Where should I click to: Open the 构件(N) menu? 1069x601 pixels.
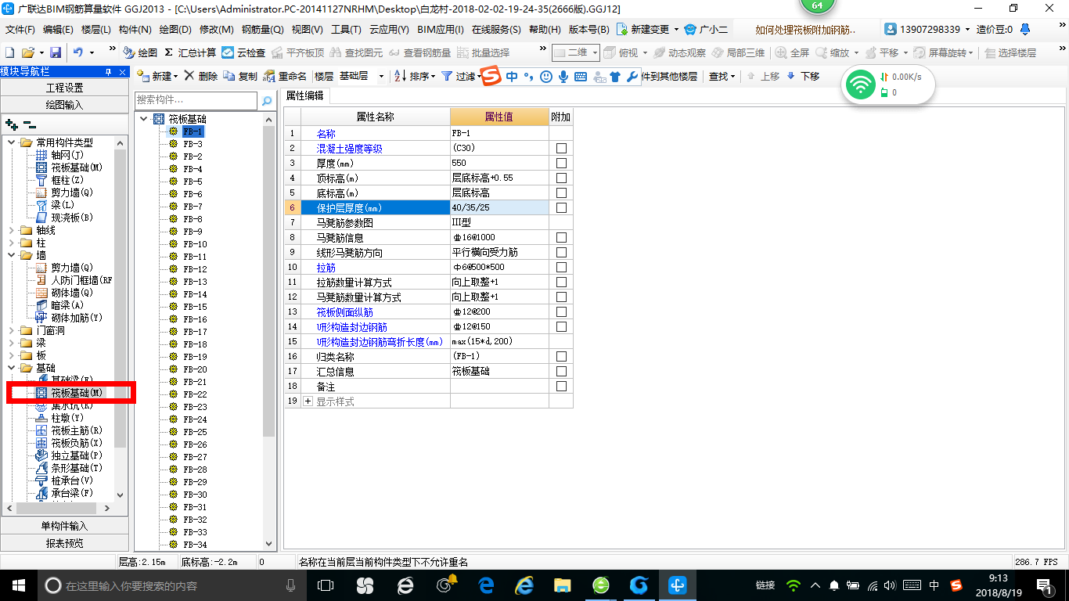coord(135,30)
